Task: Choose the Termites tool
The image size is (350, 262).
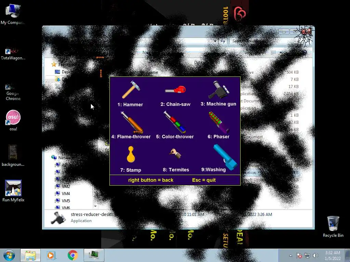Action: (176, 160)
